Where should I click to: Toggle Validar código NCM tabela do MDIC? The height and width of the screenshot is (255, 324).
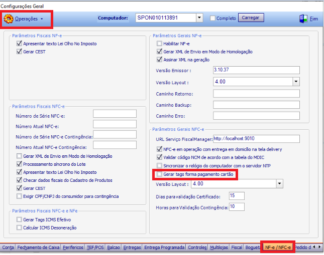click(x=159, y=157)
